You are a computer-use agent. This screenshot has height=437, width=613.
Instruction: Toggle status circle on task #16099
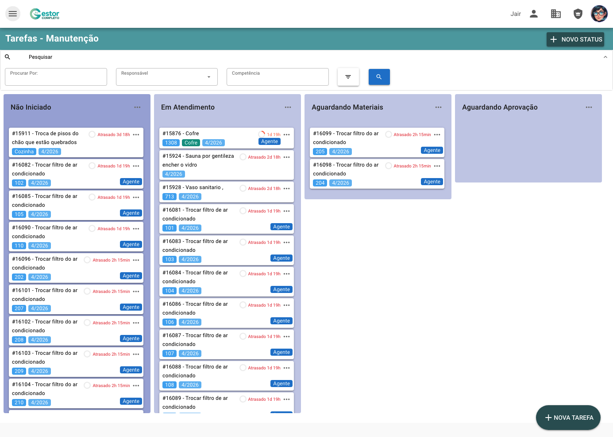pyautogui.click(x=389, y=134)
